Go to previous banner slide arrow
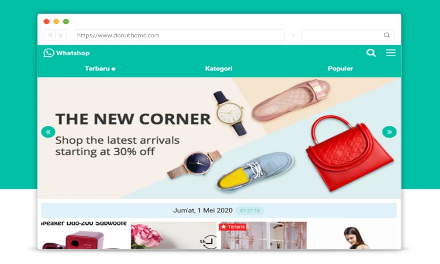Screen dimensions: 440x264 coord(48,132)
